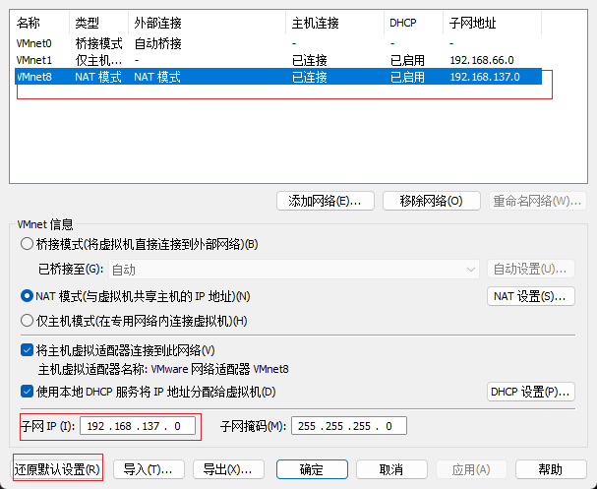
Task: Confirm with the 确定 button
Action: [312, 469]
